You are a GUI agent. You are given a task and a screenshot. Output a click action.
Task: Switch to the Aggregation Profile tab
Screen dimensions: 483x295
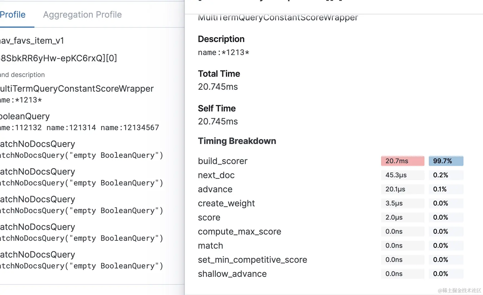pyautogui.click(x=82, y=15)
